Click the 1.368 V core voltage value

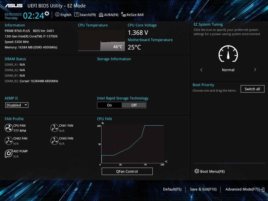(138, 33)
